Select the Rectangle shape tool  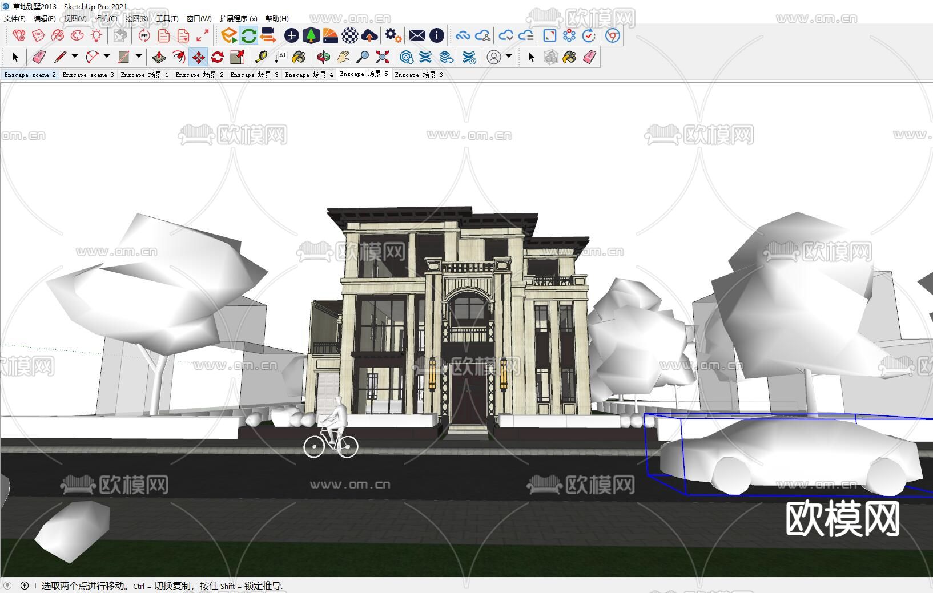click(x=123, y=57)
